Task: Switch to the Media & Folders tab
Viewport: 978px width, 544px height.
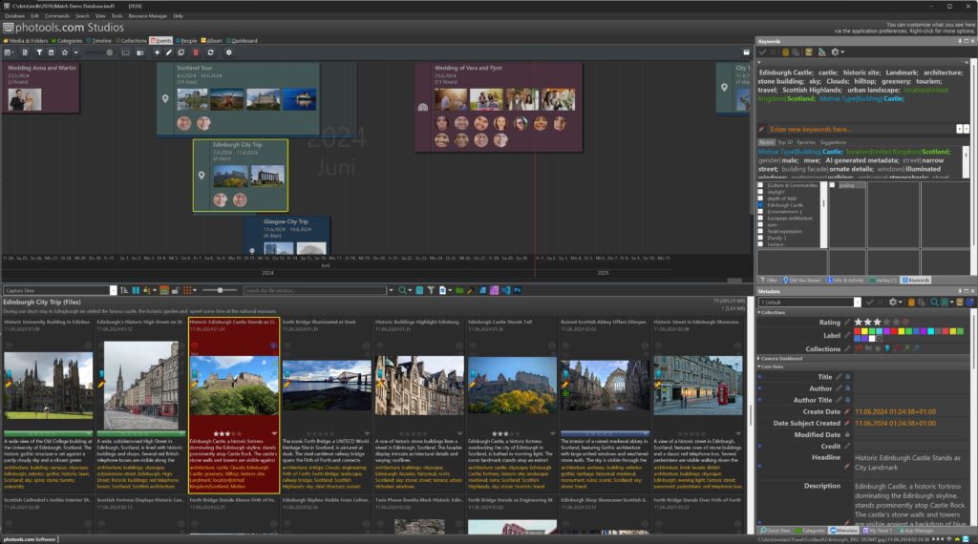Action: 26,40
